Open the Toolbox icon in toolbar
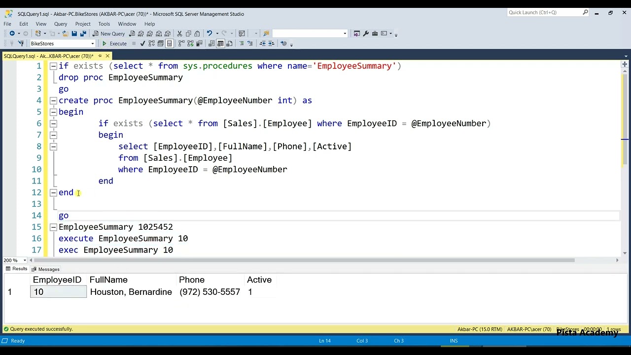This screenshot has width=631, height=355. coord(375,34)
